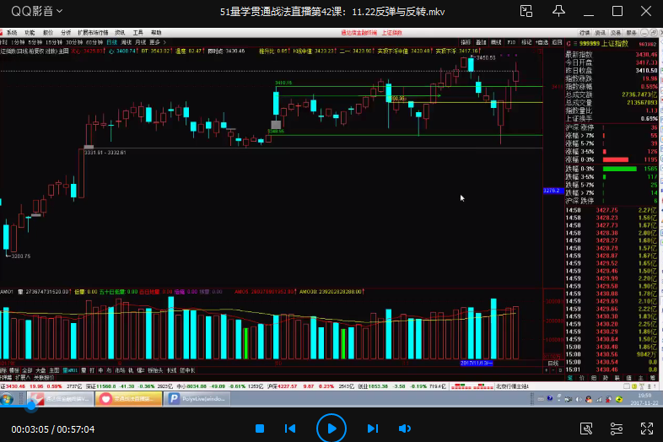Open playback adjustment sliders icon

pos(615,429)
